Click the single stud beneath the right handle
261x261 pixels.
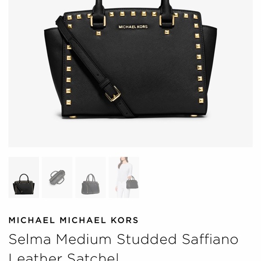pos(167,32)
